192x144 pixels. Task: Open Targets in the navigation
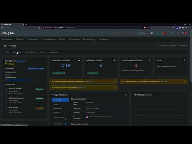[x=20, y=39]
